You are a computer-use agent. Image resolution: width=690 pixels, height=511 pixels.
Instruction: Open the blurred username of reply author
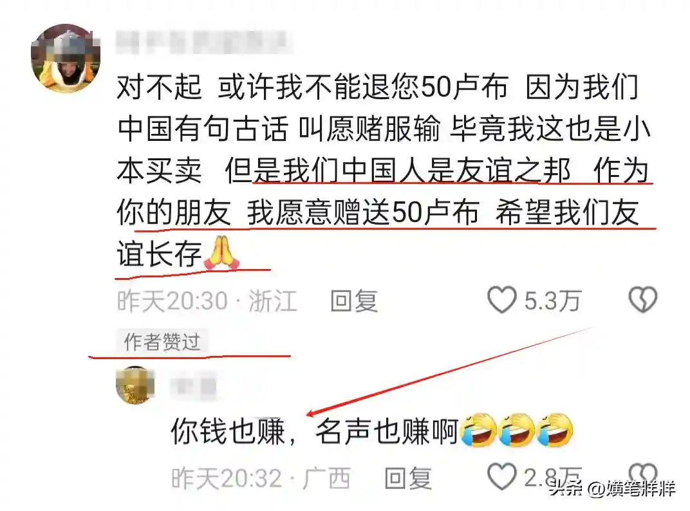[194, 386]
